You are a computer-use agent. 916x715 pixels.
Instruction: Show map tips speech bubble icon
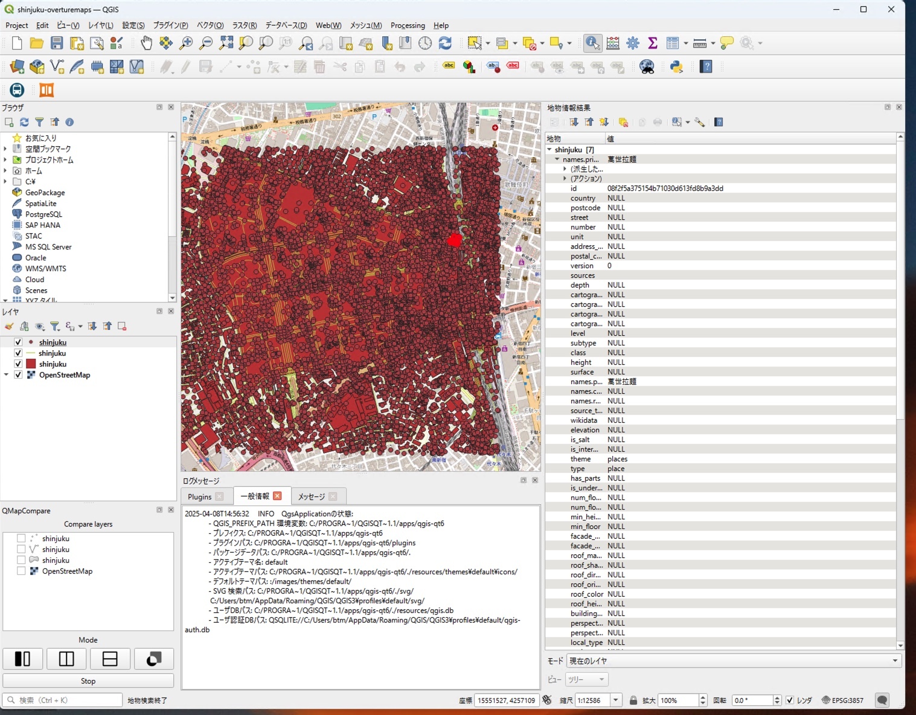click(727, 43)
